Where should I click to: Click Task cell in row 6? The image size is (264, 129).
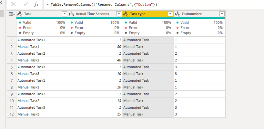coord(42,74)
